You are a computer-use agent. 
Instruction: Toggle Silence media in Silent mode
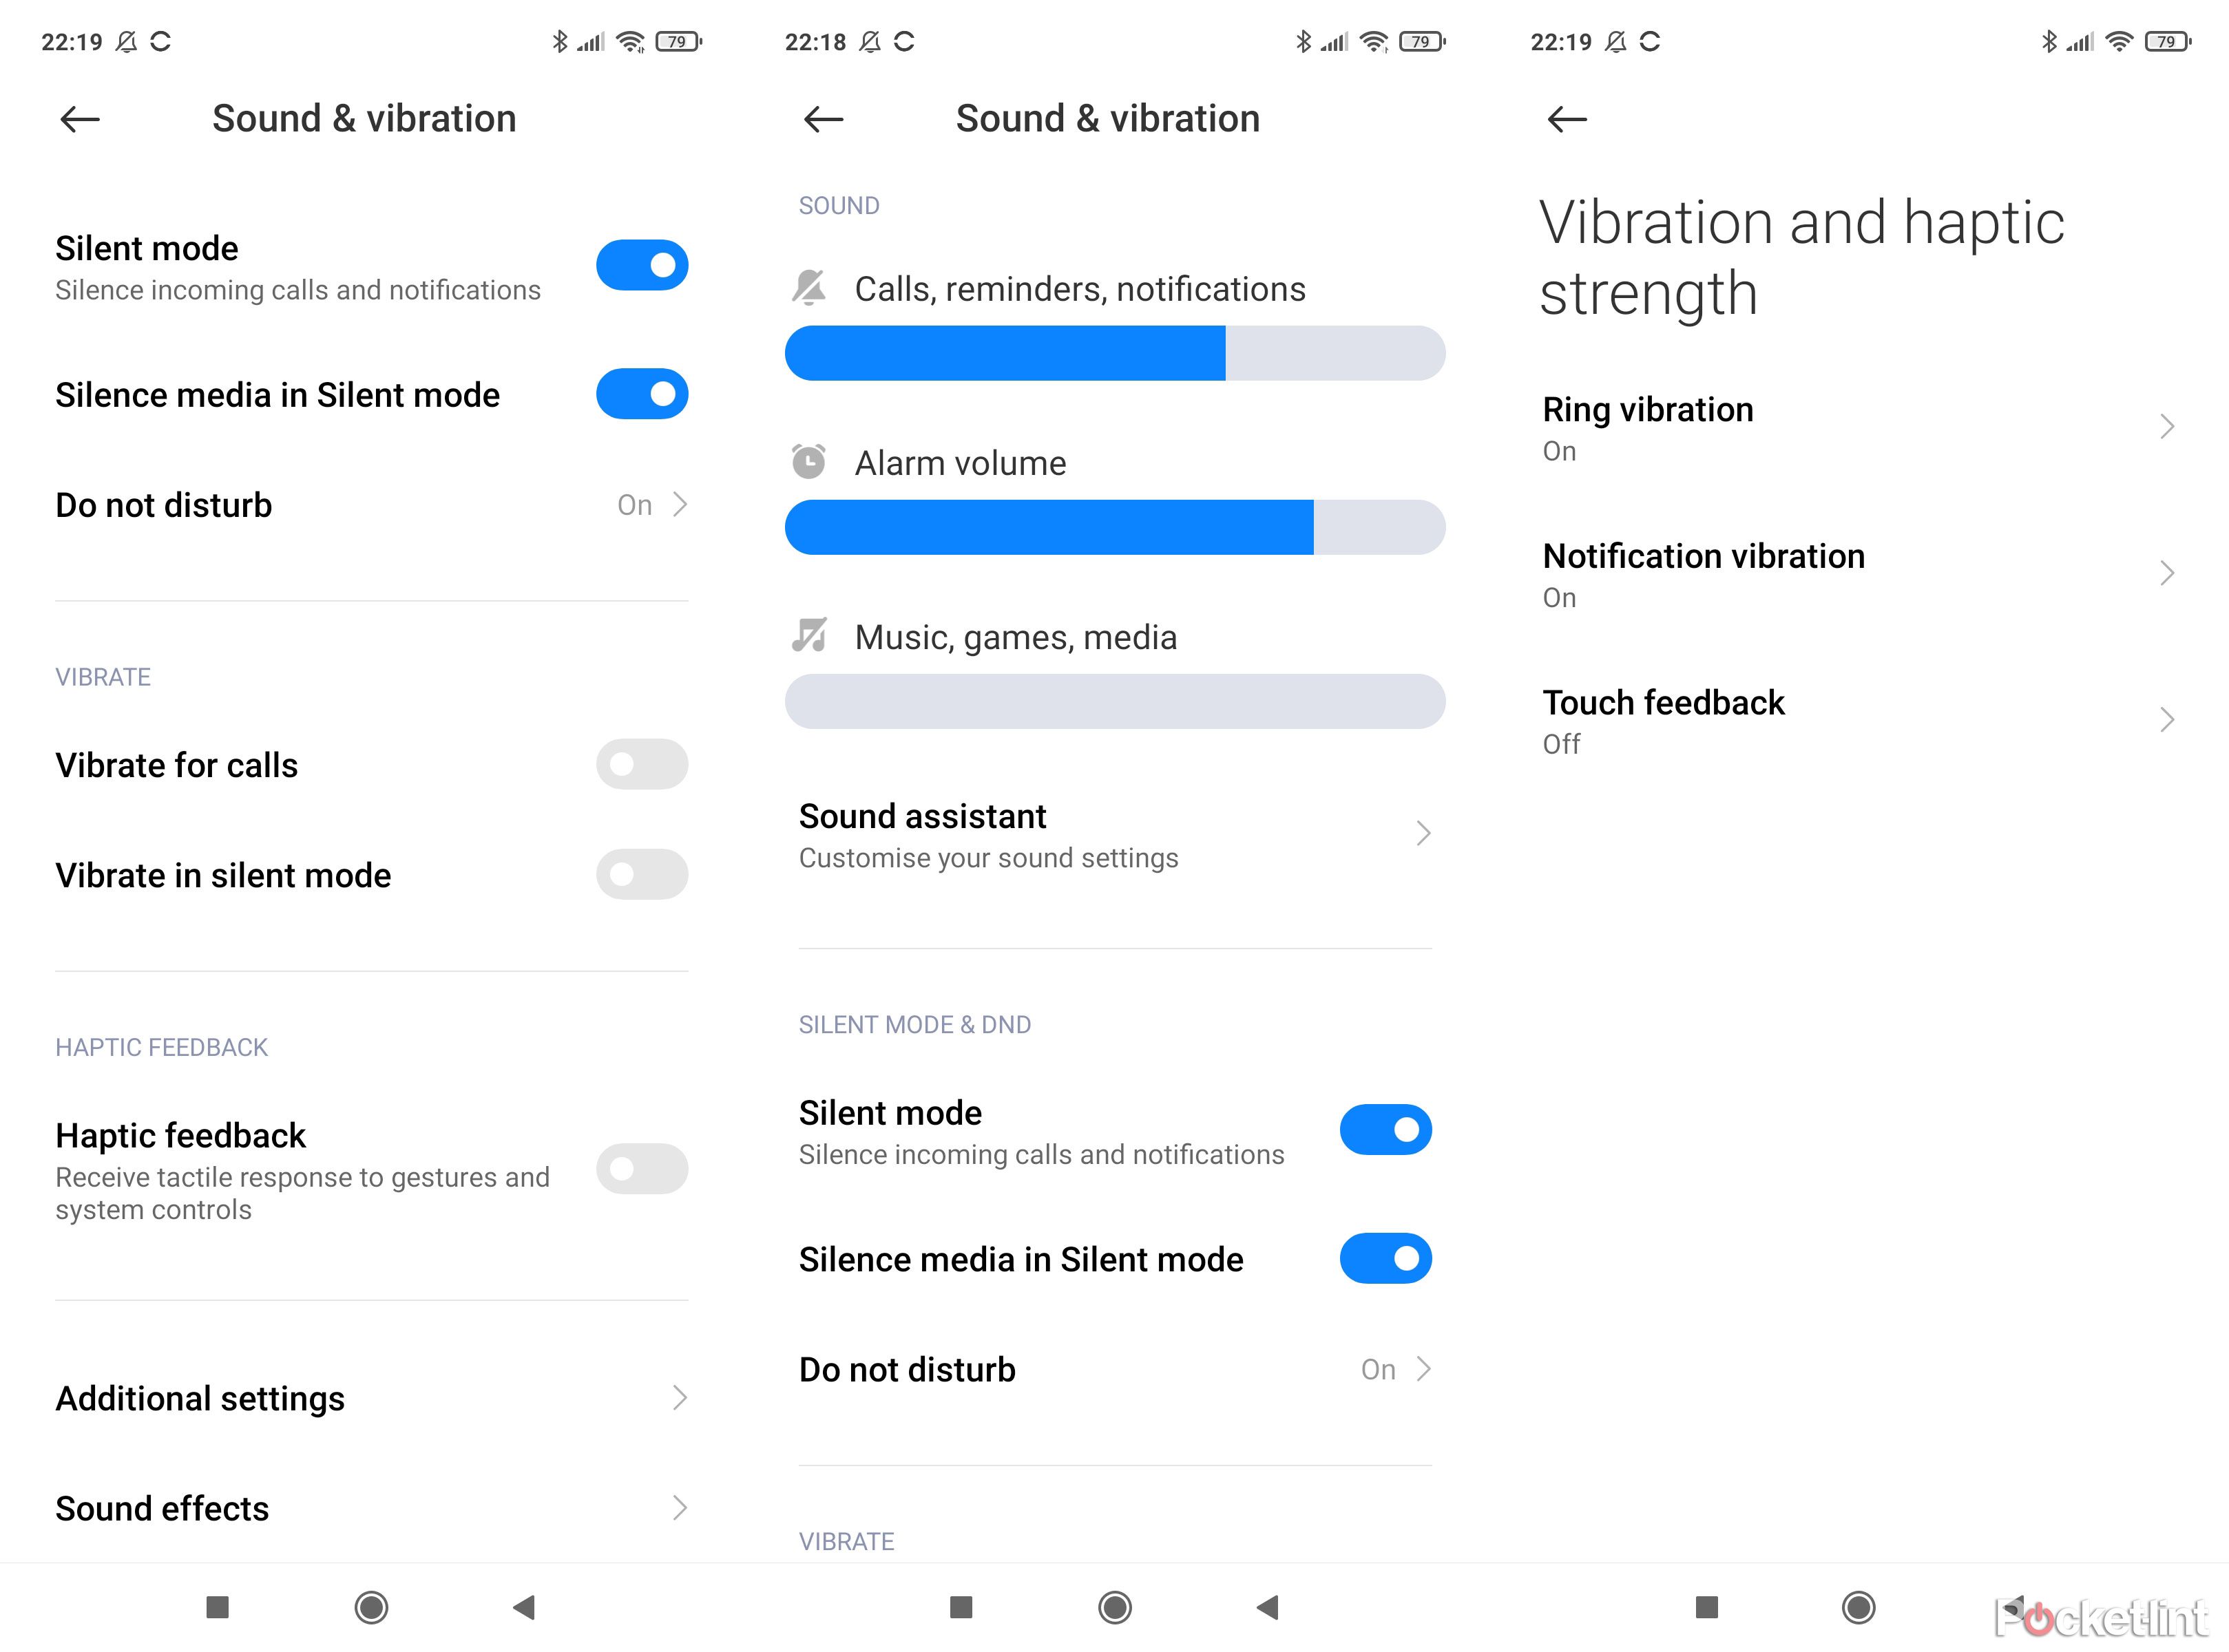coord(642,396)
